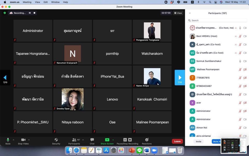Image resolution: width=249 pixels, height=156 pixels.
Task: Toggle Stop Video camera button
Action: tap(23, 140)
